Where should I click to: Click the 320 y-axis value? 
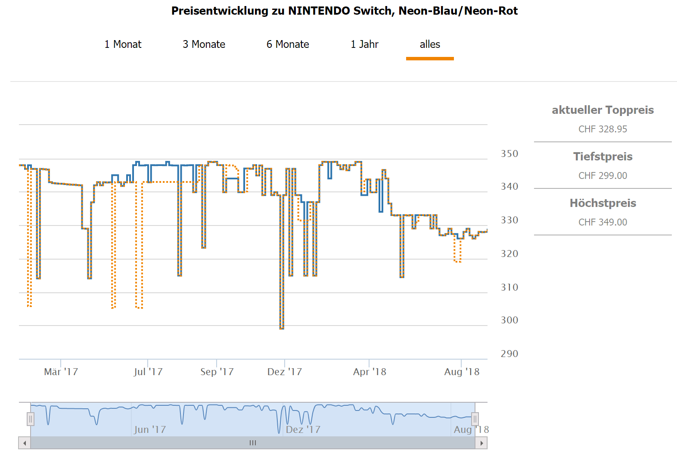(509, 254)
